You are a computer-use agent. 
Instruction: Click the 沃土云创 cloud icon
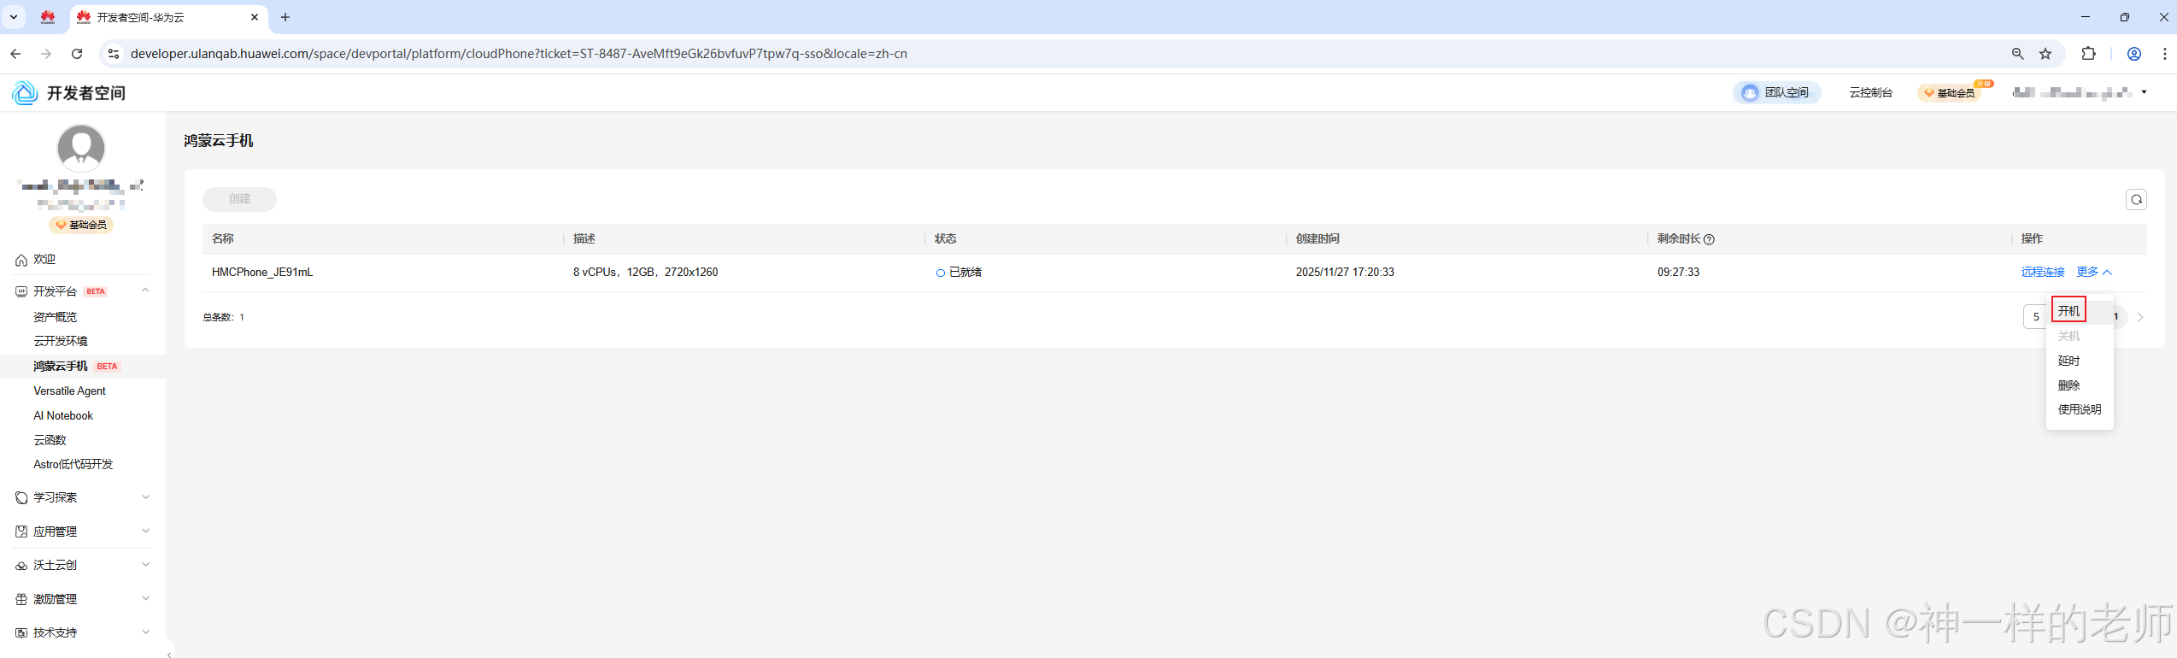(21, 566)
